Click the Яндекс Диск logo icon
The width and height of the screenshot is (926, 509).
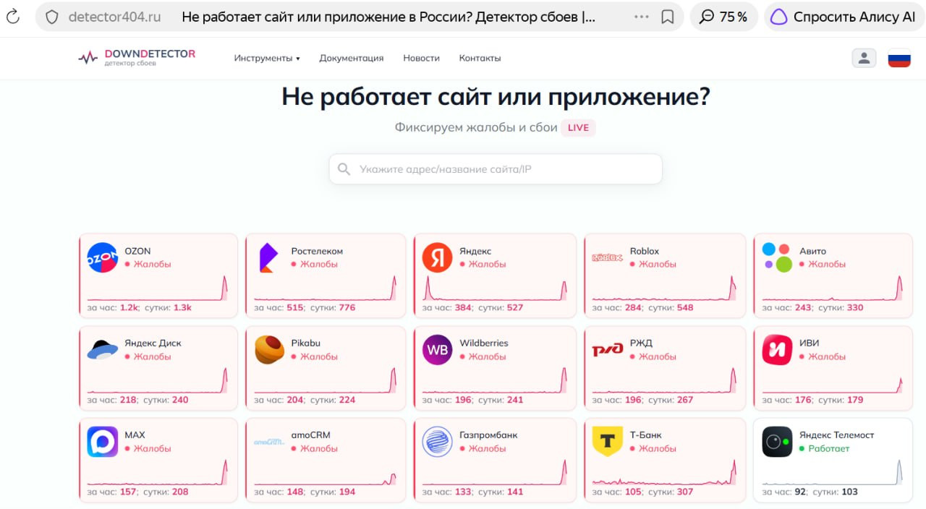pos(102,350)
